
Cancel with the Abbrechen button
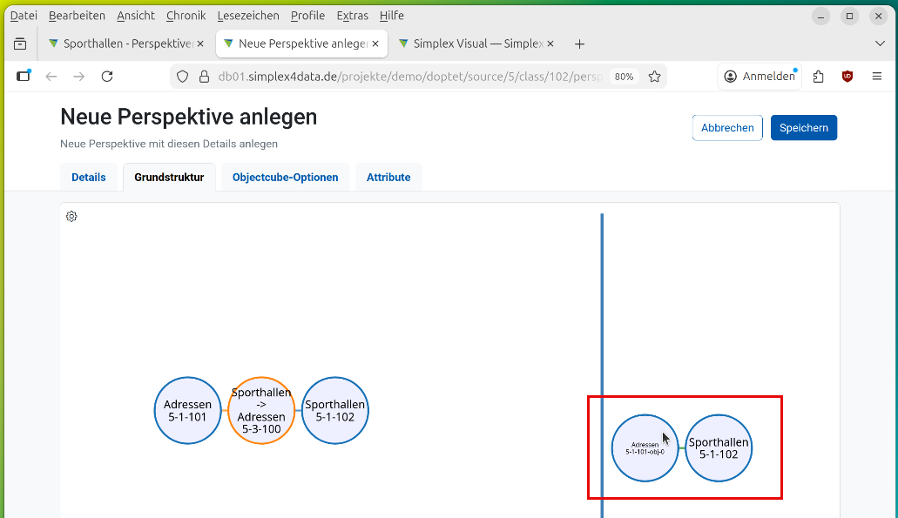click(x=727, y=128)
